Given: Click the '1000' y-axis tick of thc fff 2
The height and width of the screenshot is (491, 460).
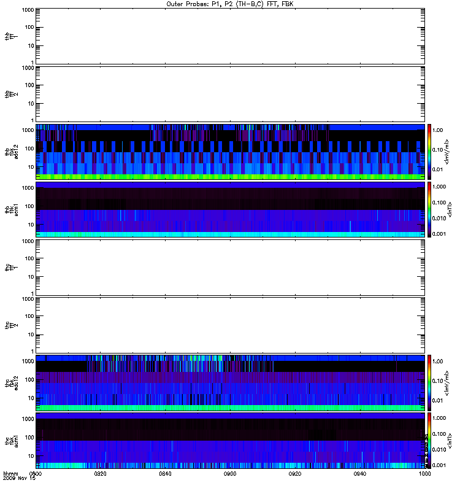Looking at the screenshot, I should [x=28, y=299].
